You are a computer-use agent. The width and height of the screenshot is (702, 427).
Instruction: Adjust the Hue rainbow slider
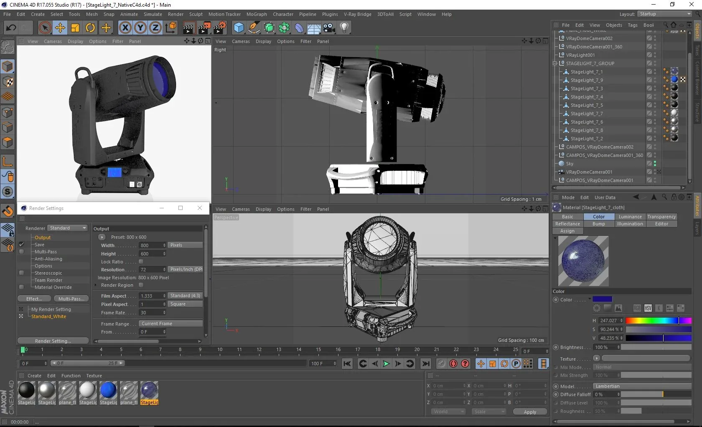coord(659,321)
